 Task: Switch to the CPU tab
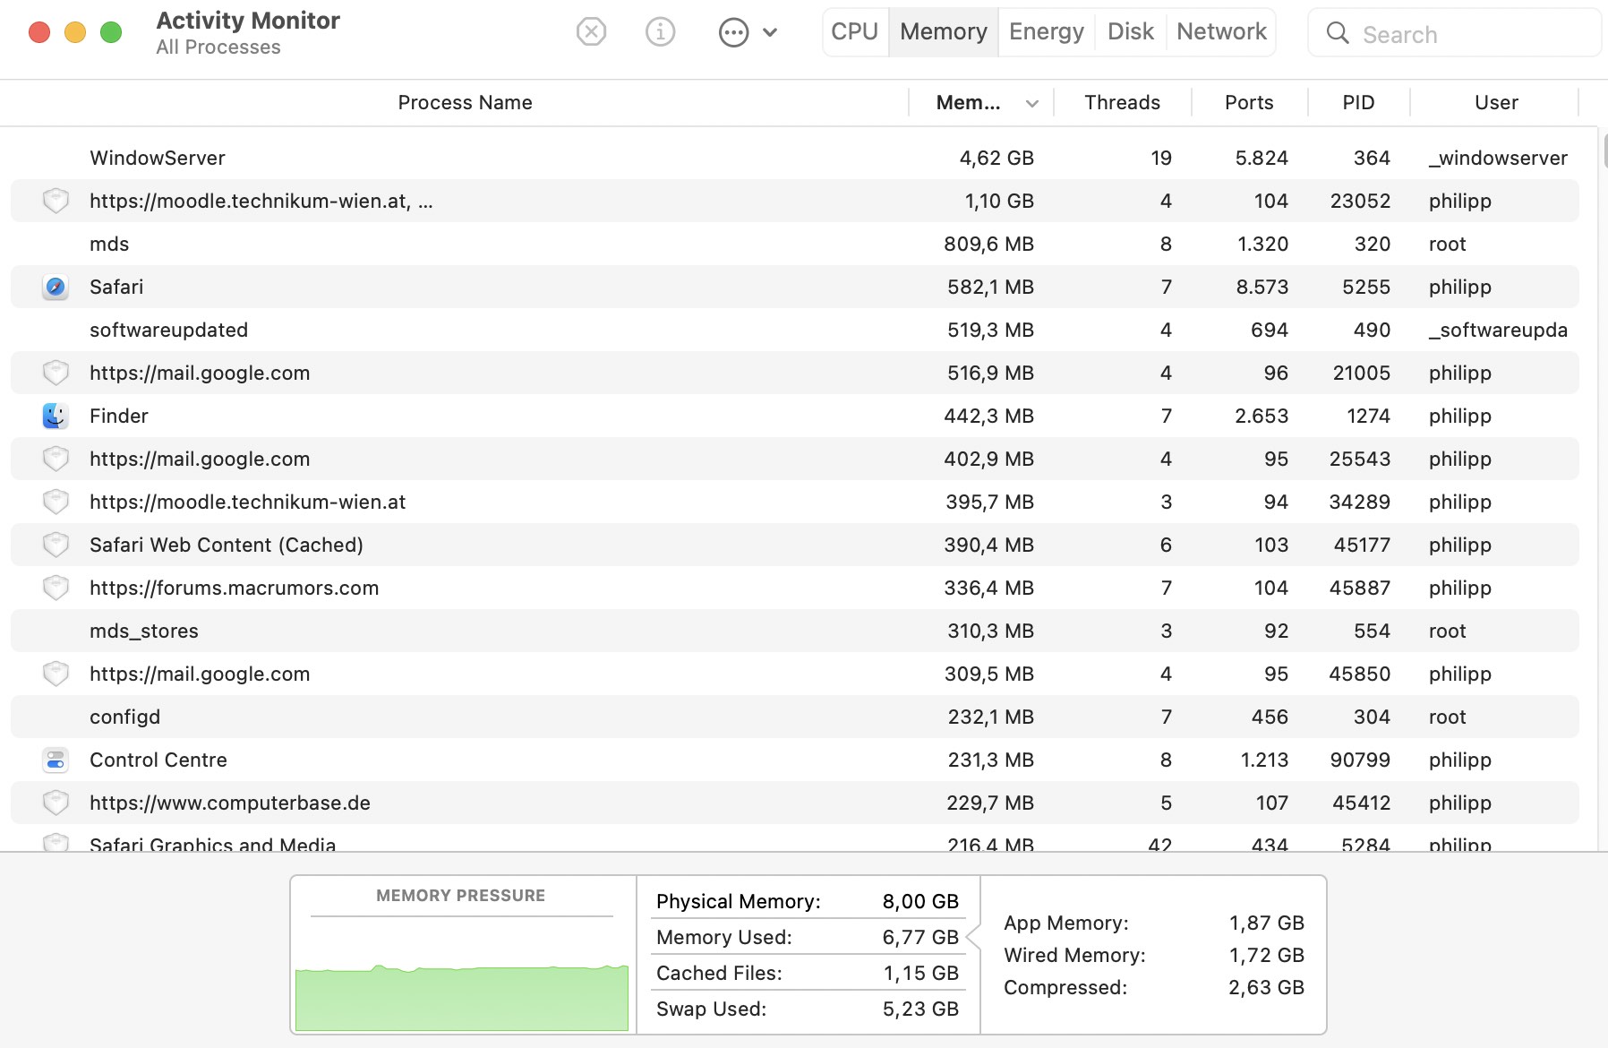click(x=854, y=32)
